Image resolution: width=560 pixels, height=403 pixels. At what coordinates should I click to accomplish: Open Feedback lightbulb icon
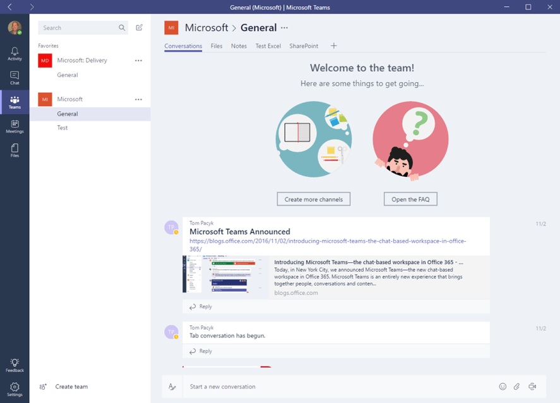click(15, 365)
